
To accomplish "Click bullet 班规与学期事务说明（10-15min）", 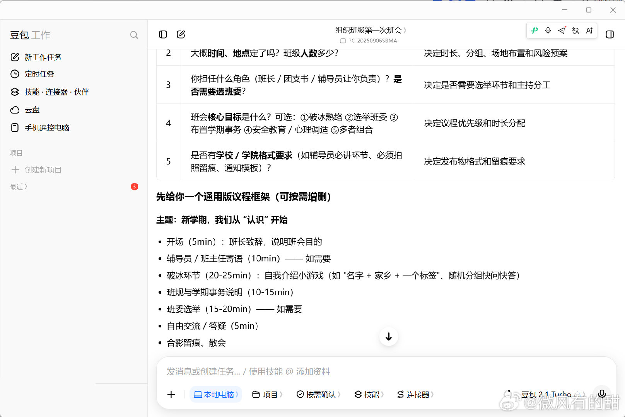I will coord(230,292).
